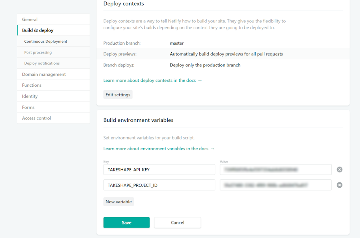Click the 'Deploy previews:' label
The image size is (360, 238).
coord(120,54)
